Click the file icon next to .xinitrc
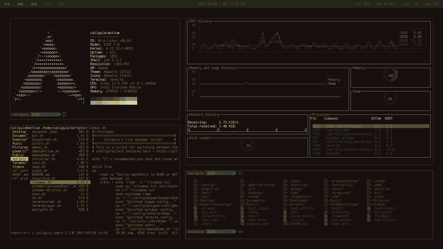 coord(285,220)
